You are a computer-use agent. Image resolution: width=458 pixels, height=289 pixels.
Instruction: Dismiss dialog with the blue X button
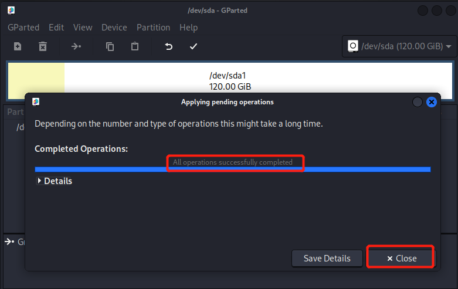click(x=432, y=102)
